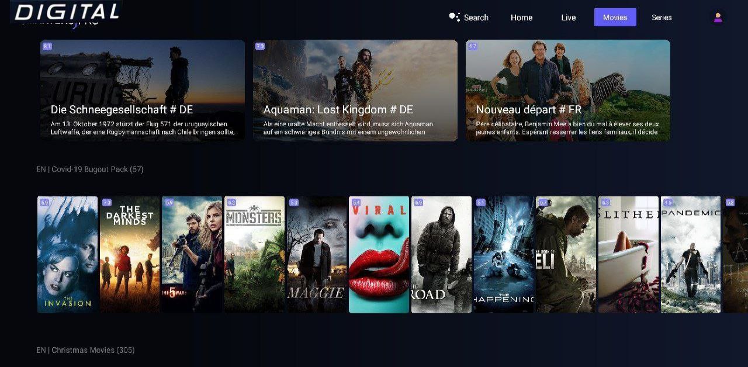The height and width of the screenshot is (367, 748).
Task: Open The Book of Eli poster
Action: (x=566, y=255)
